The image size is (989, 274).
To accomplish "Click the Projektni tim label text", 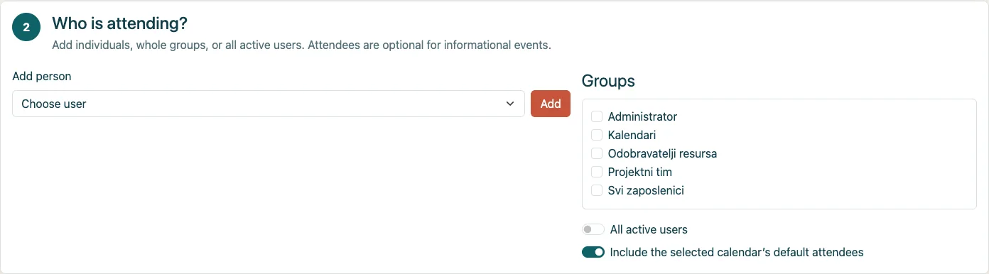I will [x=639, y=172].
